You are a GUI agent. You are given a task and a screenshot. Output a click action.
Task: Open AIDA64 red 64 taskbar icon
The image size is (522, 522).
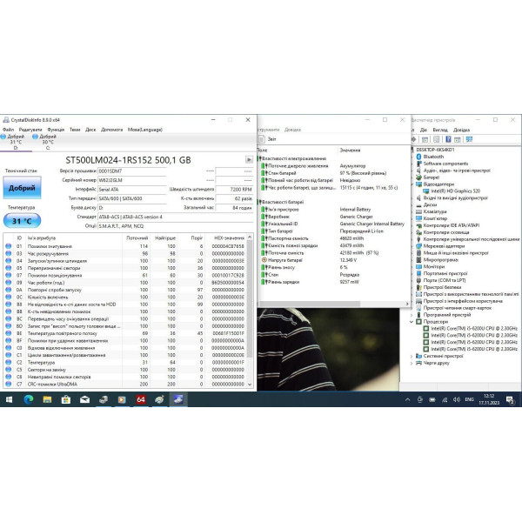coord(141,399)
